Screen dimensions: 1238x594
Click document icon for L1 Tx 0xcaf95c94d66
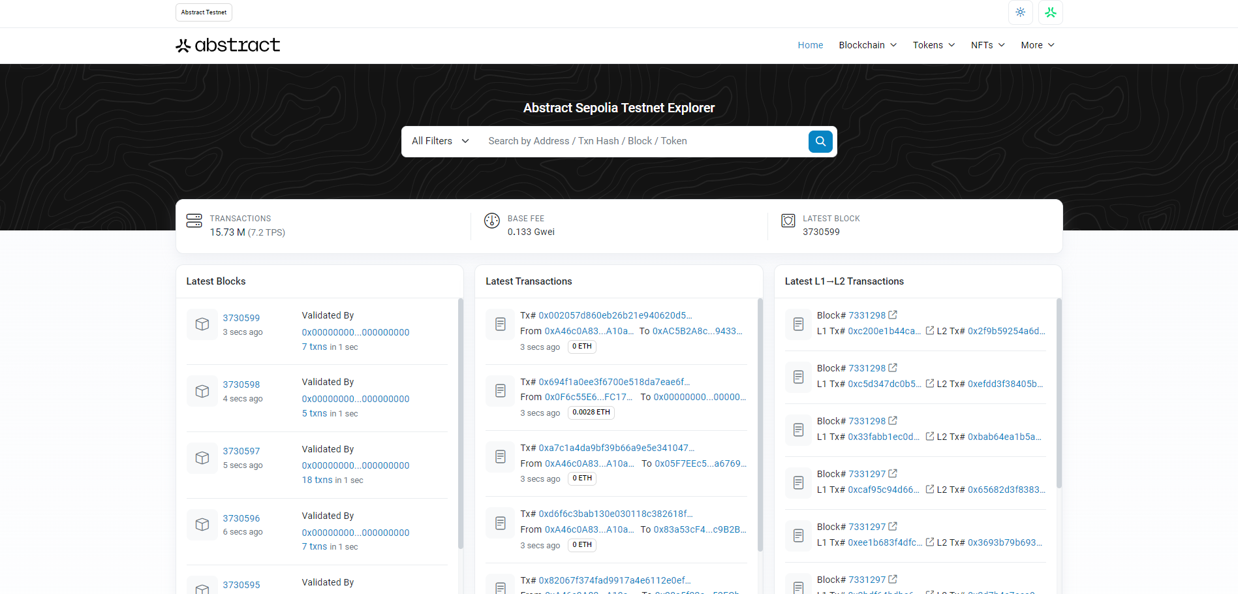pos(798,482)
